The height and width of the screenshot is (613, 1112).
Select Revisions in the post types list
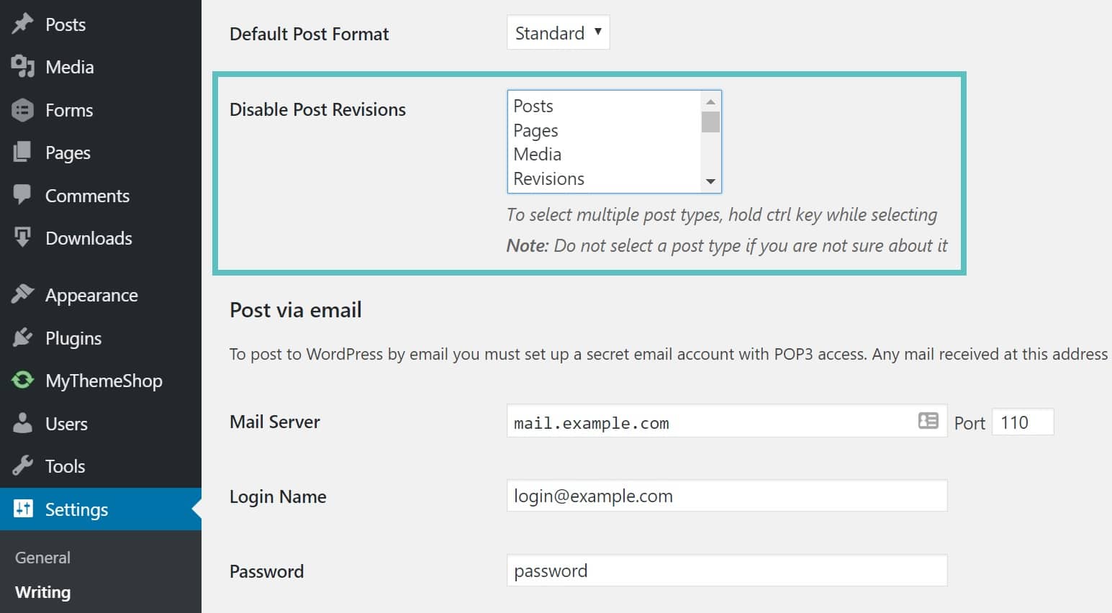(x=548, y=178)
